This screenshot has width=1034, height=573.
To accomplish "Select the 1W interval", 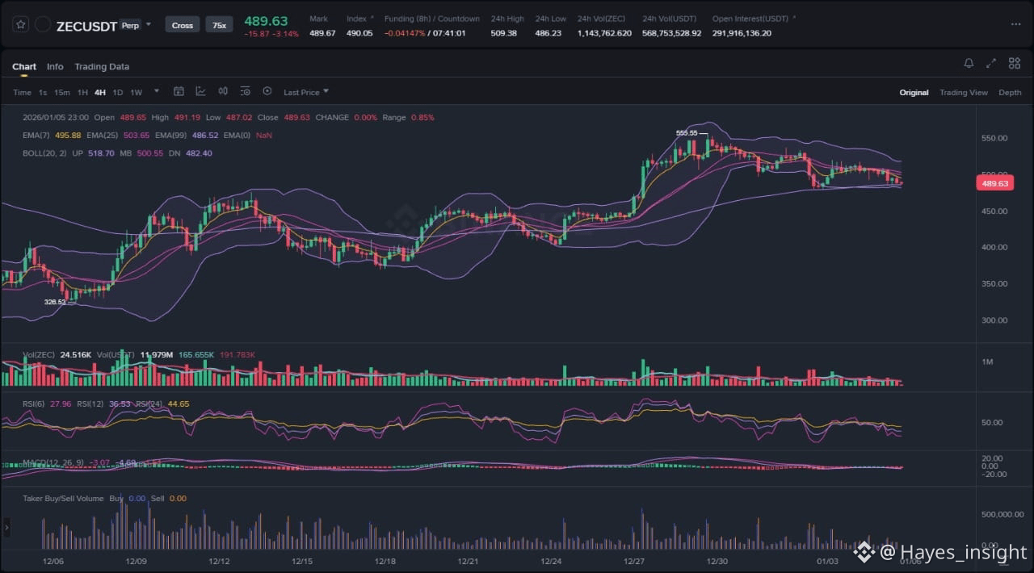I will click(x=137, y=92).
